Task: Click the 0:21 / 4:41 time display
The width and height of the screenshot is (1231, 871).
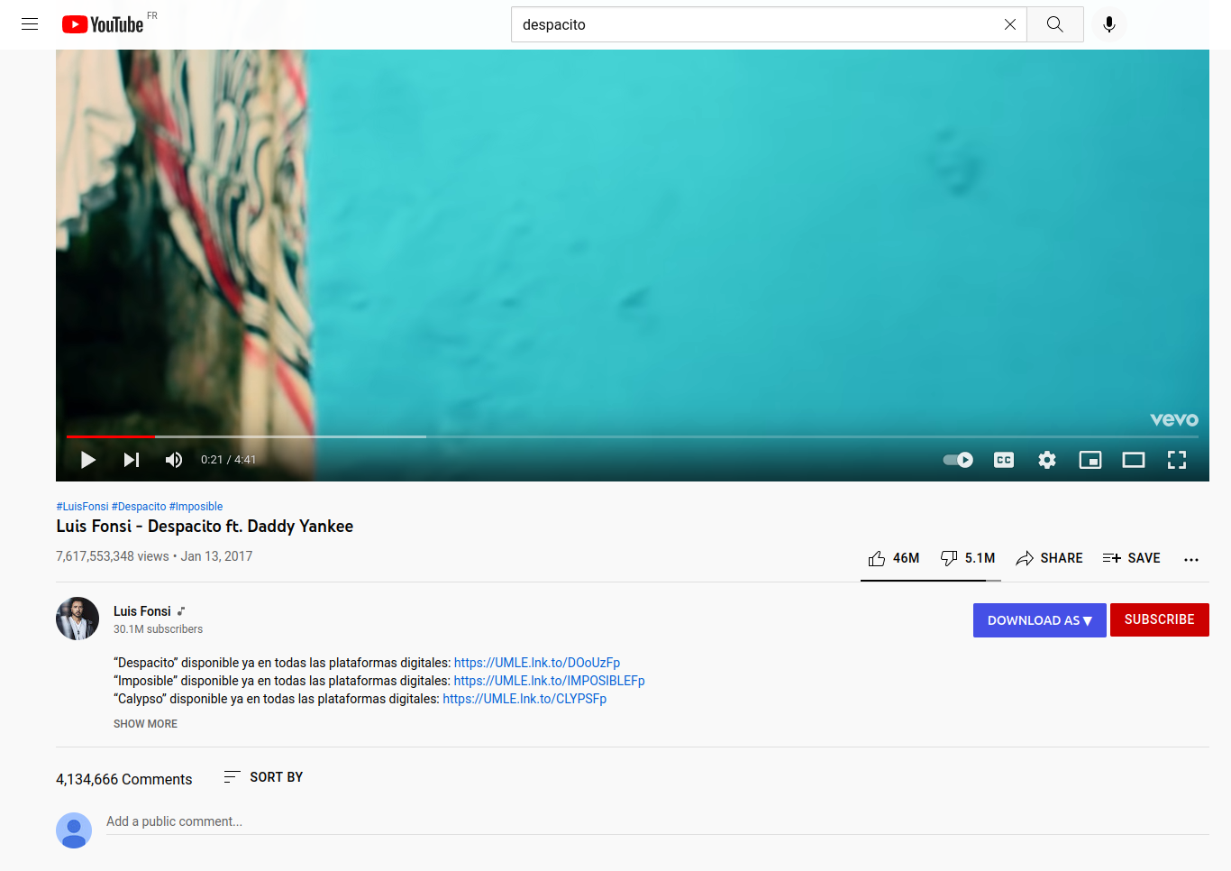Action: tap(228, 460)
